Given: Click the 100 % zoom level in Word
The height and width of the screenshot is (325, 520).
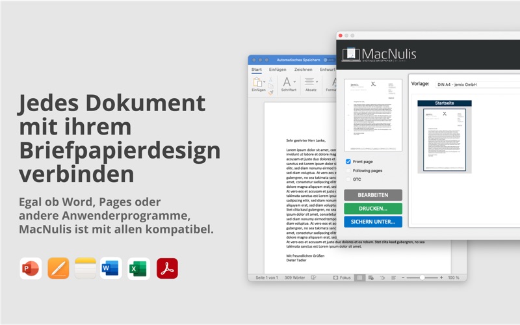Looking at the screenshot, I should click(454, 278).
